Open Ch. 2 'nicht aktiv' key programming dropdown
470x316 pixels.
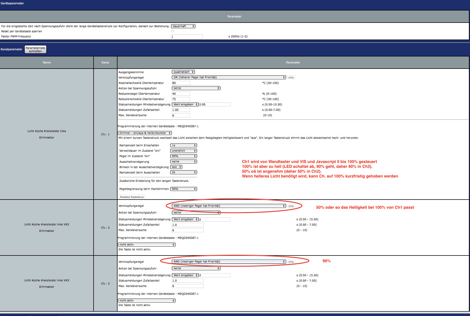[x=147, y=244]
